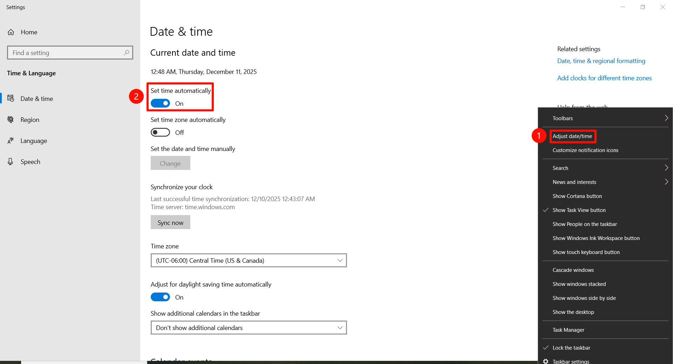Select Adjust date/time from the menu
Viewport: 673px width, 364px height.
pos(573,136)
